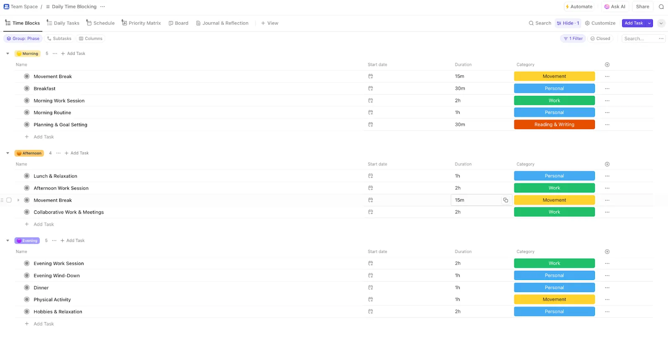Viewport: 668px width, 340px height.
Task: Click the orange Reading & Writing category label
Action: [x=554, y=125]
